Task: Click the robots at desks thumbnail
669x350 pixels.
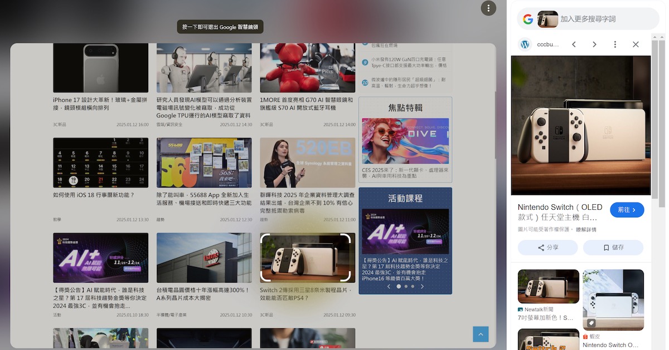Action: click(x=204, y=68)
